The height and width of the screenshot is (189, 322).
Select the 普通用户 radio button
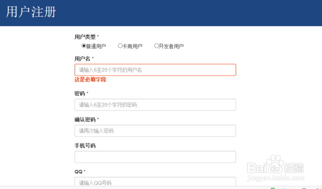[84, 46]
